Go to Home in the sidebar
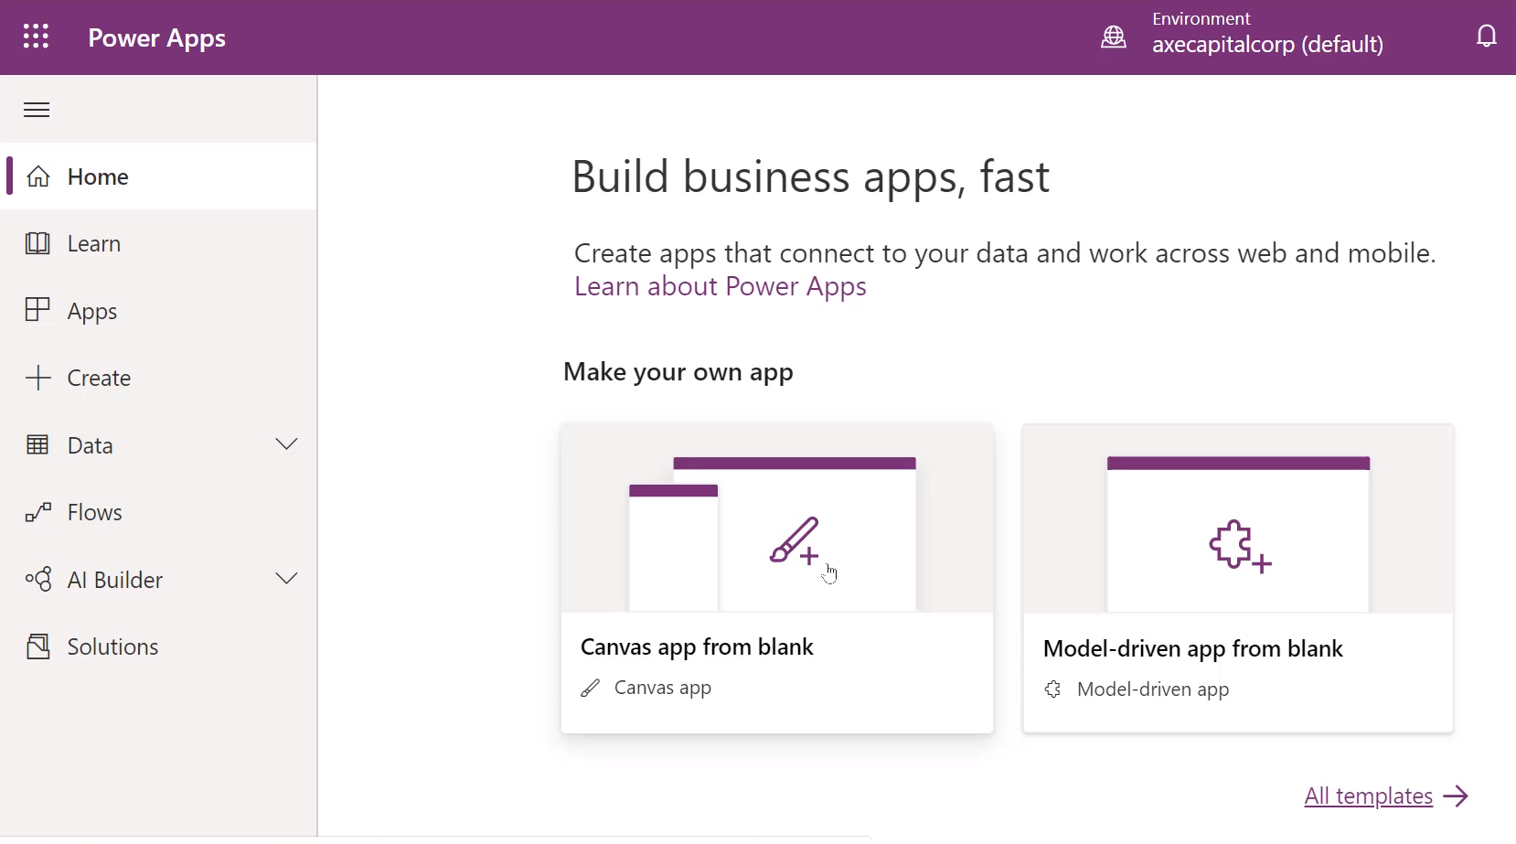The image size is (1516, 844). pos(159,176)
